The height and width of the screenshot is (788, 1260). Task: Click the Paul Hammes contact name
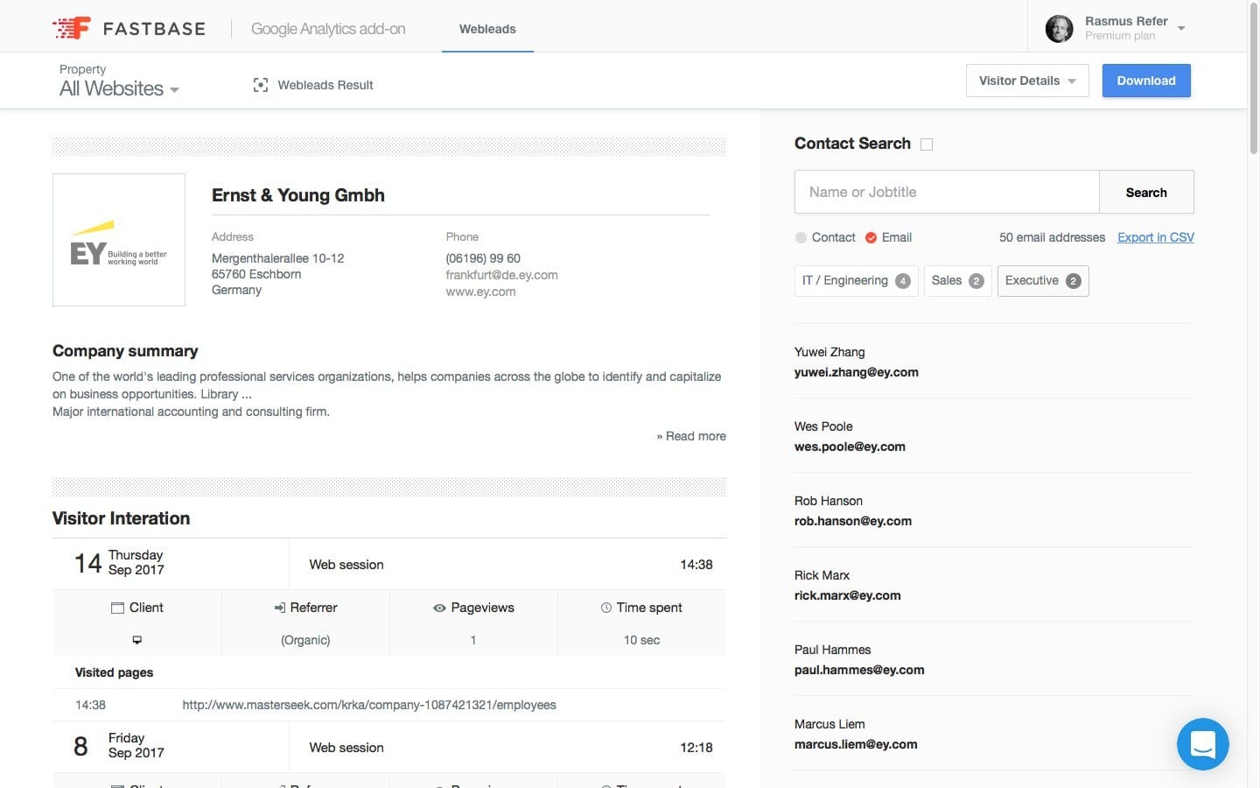pos(832,650)
